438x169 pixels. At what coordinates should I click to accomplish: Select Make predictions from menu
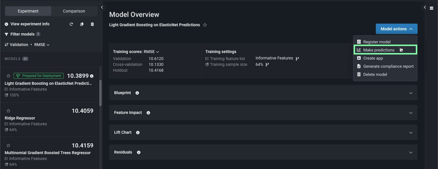(378, 50)
